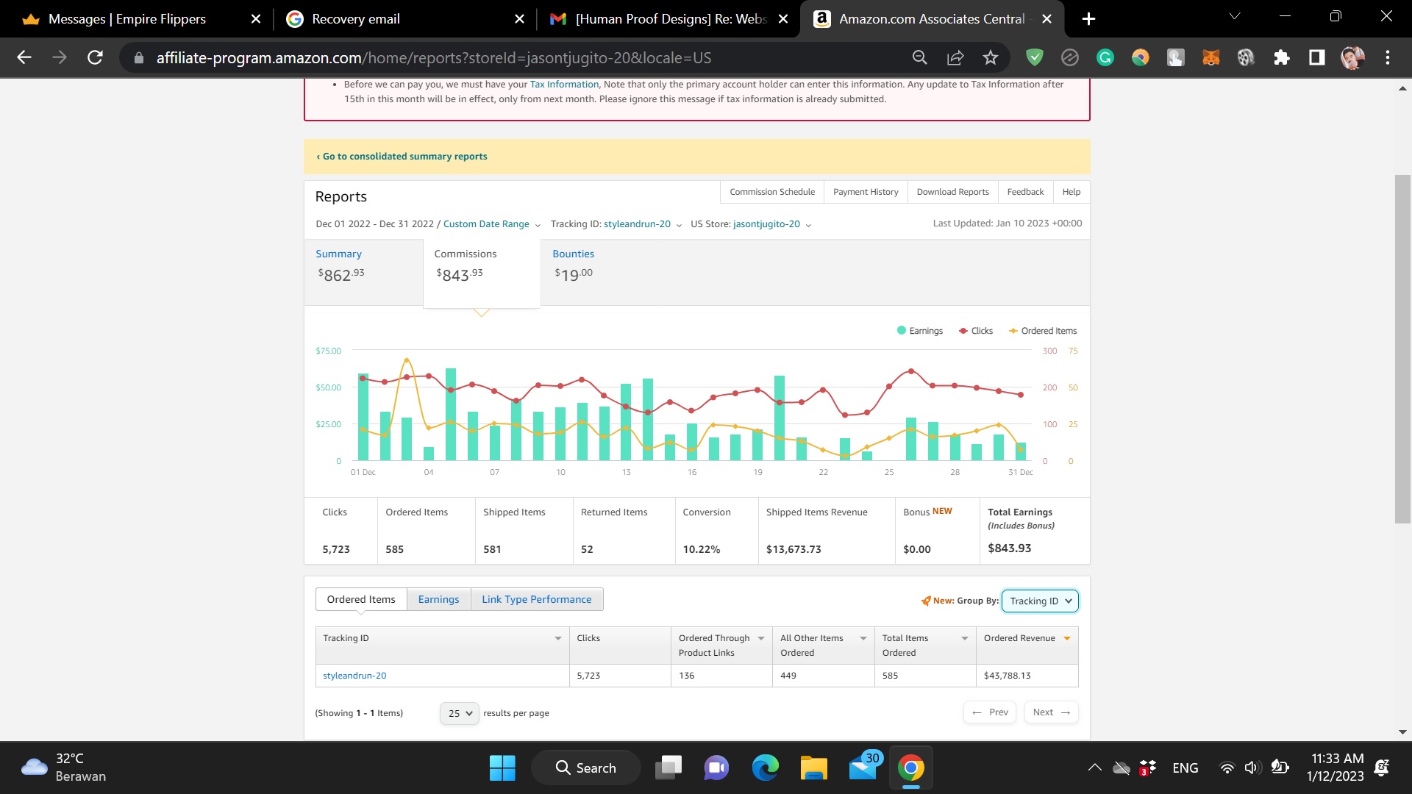Toggle Clicks series in chart legend

976,331
